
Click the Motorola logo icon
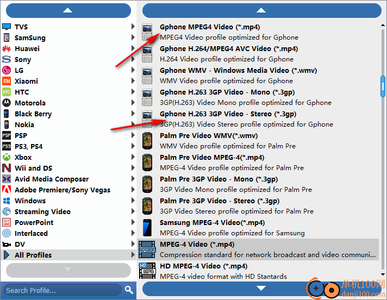[x=7, y=103]
